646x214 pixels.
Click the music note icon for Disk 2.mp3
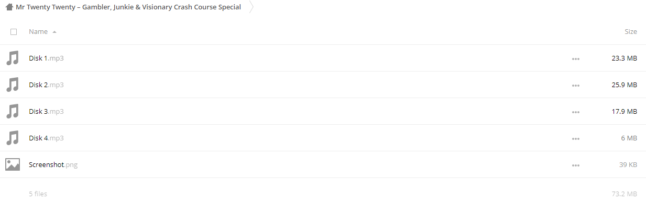[x=13, y=85]
